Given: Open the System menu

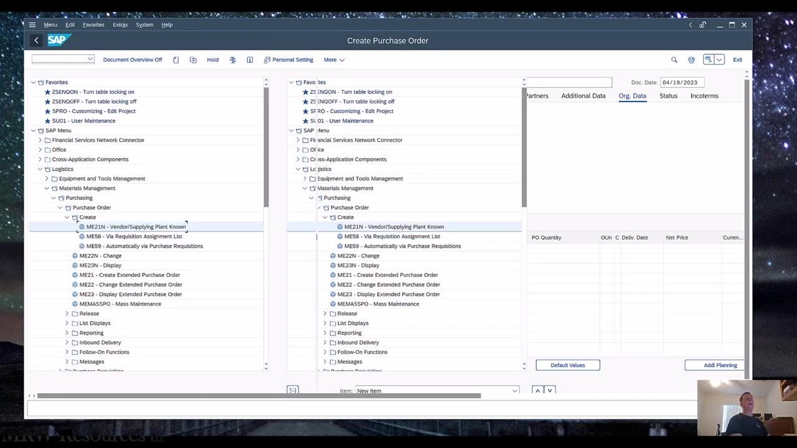Looking at the screenshot, I should (144, 25).
